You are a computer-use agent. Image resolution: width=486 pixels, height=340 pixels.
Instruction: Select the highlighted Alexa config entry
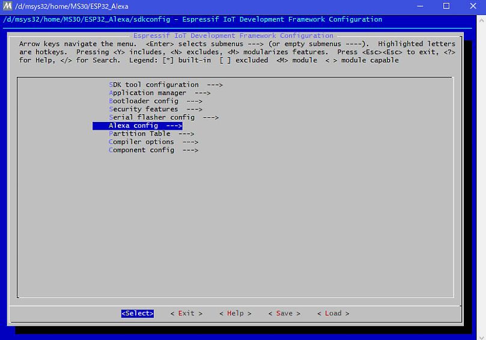pyautogui.click(x=138, y=126)
